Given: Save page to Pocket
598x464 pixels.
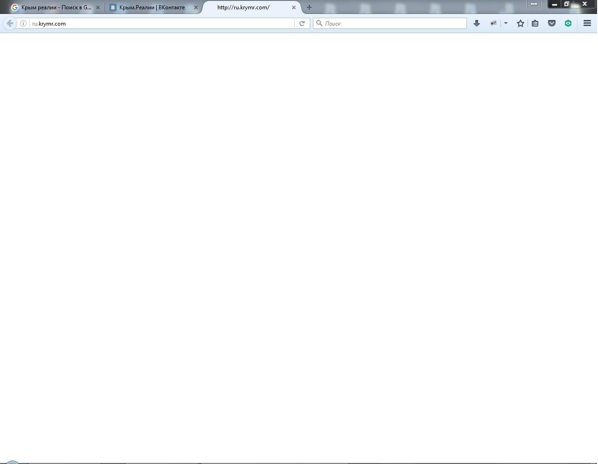Looking at the screenshot, I should coord(551,23).
